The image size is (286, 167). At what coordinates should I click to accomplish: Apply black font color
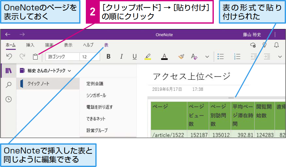[164, 57]
